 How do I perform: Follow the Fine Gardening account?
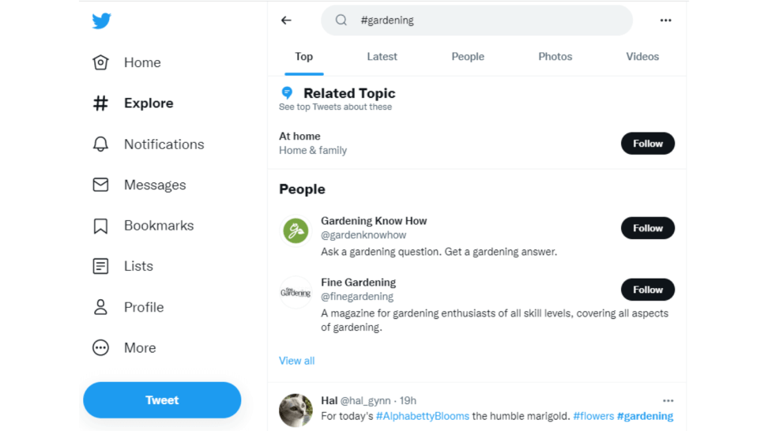[x=648, y=290]
